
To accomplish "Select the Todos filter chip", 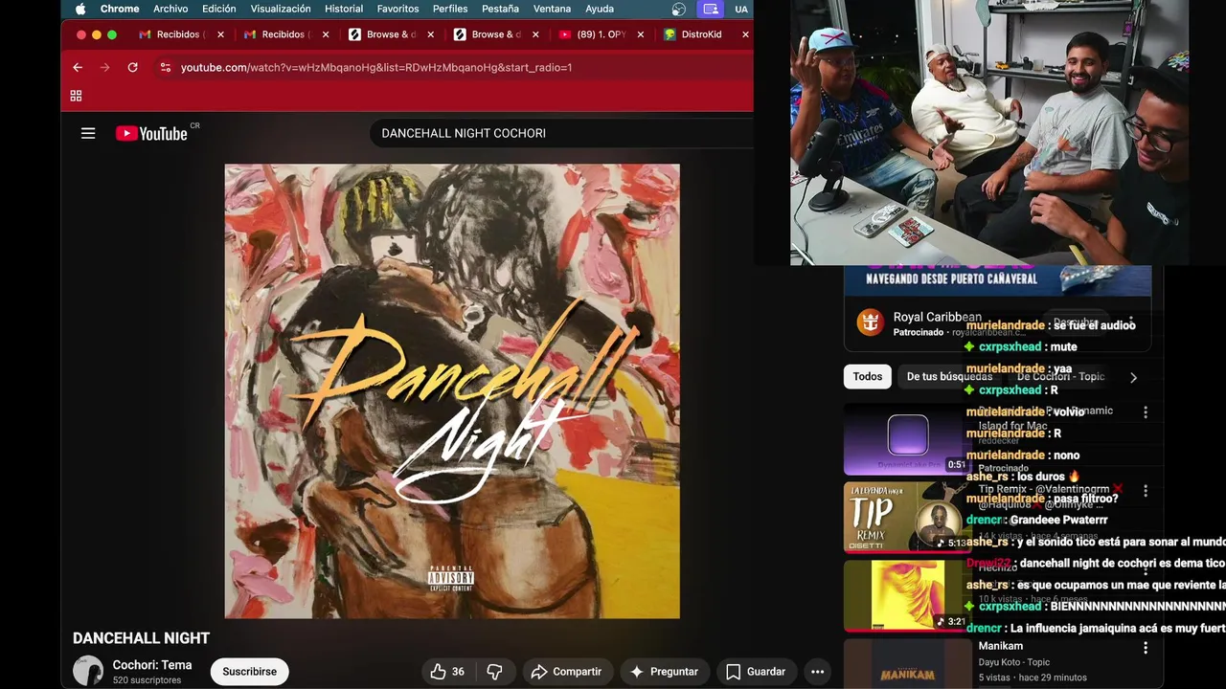I will (x=868, y=377).
